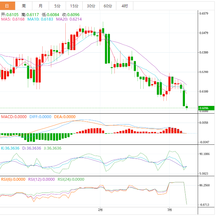Click the 2月 date marker on axis
The image size is (216, 216).
100,210
